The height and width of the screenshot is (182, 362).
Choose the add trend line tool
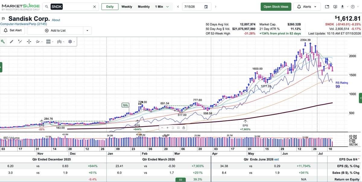coord(20,42)
